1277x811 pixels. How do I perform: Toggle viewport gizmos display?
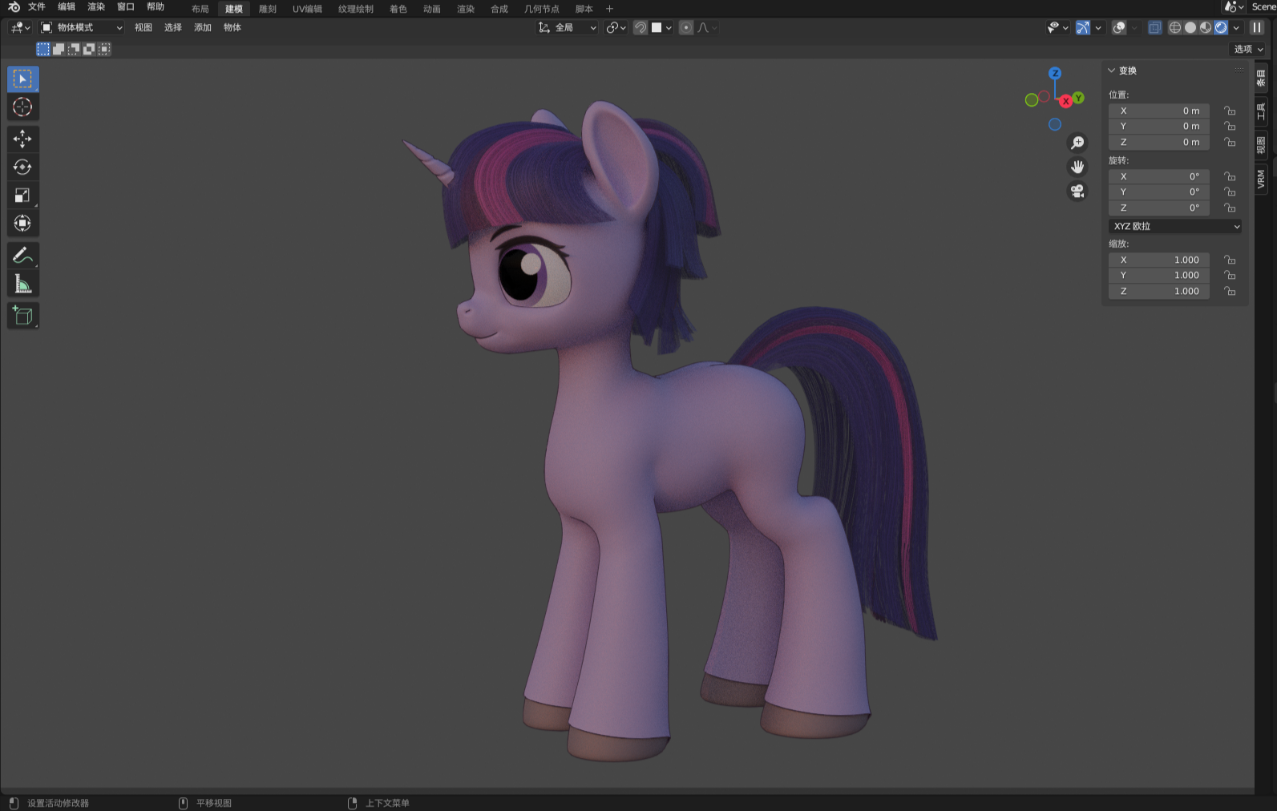click(1083, 27)
